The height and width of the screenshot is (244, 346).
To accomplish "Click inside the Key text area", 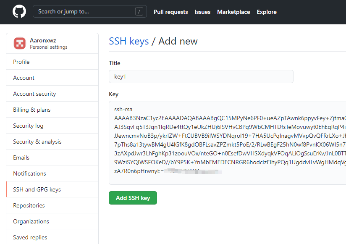I will click(227, 143).
